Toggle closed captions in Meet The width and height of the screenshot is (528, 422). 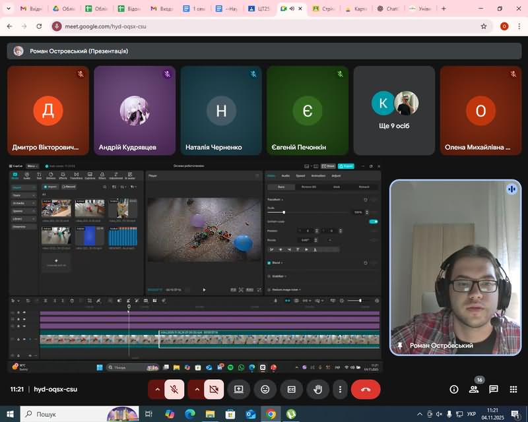pyautogui.click(x=291, y=389)
